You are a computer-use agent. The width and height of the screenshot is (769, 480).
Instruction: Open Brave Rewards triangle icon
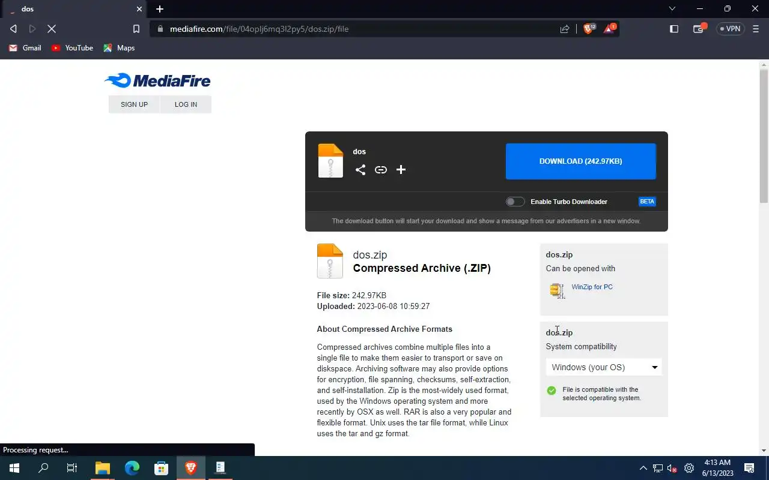pos(609,28)
